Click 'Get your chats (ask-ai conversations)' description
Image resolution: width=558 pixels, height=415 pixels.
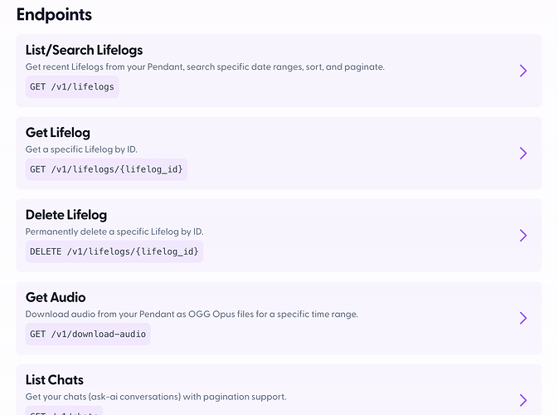[156, 397]
